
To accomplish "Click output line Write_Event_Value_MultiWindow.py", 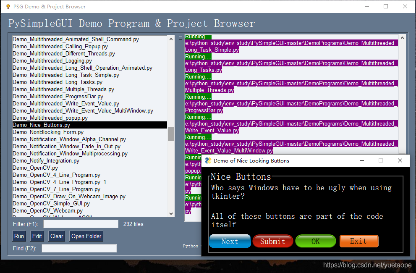I will tap(229, 151).
